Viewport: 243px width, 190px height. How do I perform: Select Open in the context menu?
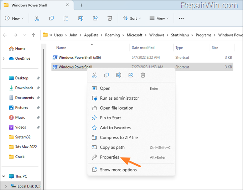coord(131,89)
